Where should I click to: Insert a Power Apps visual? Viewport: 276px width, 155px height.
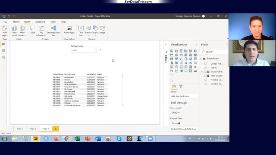(69, 30)
